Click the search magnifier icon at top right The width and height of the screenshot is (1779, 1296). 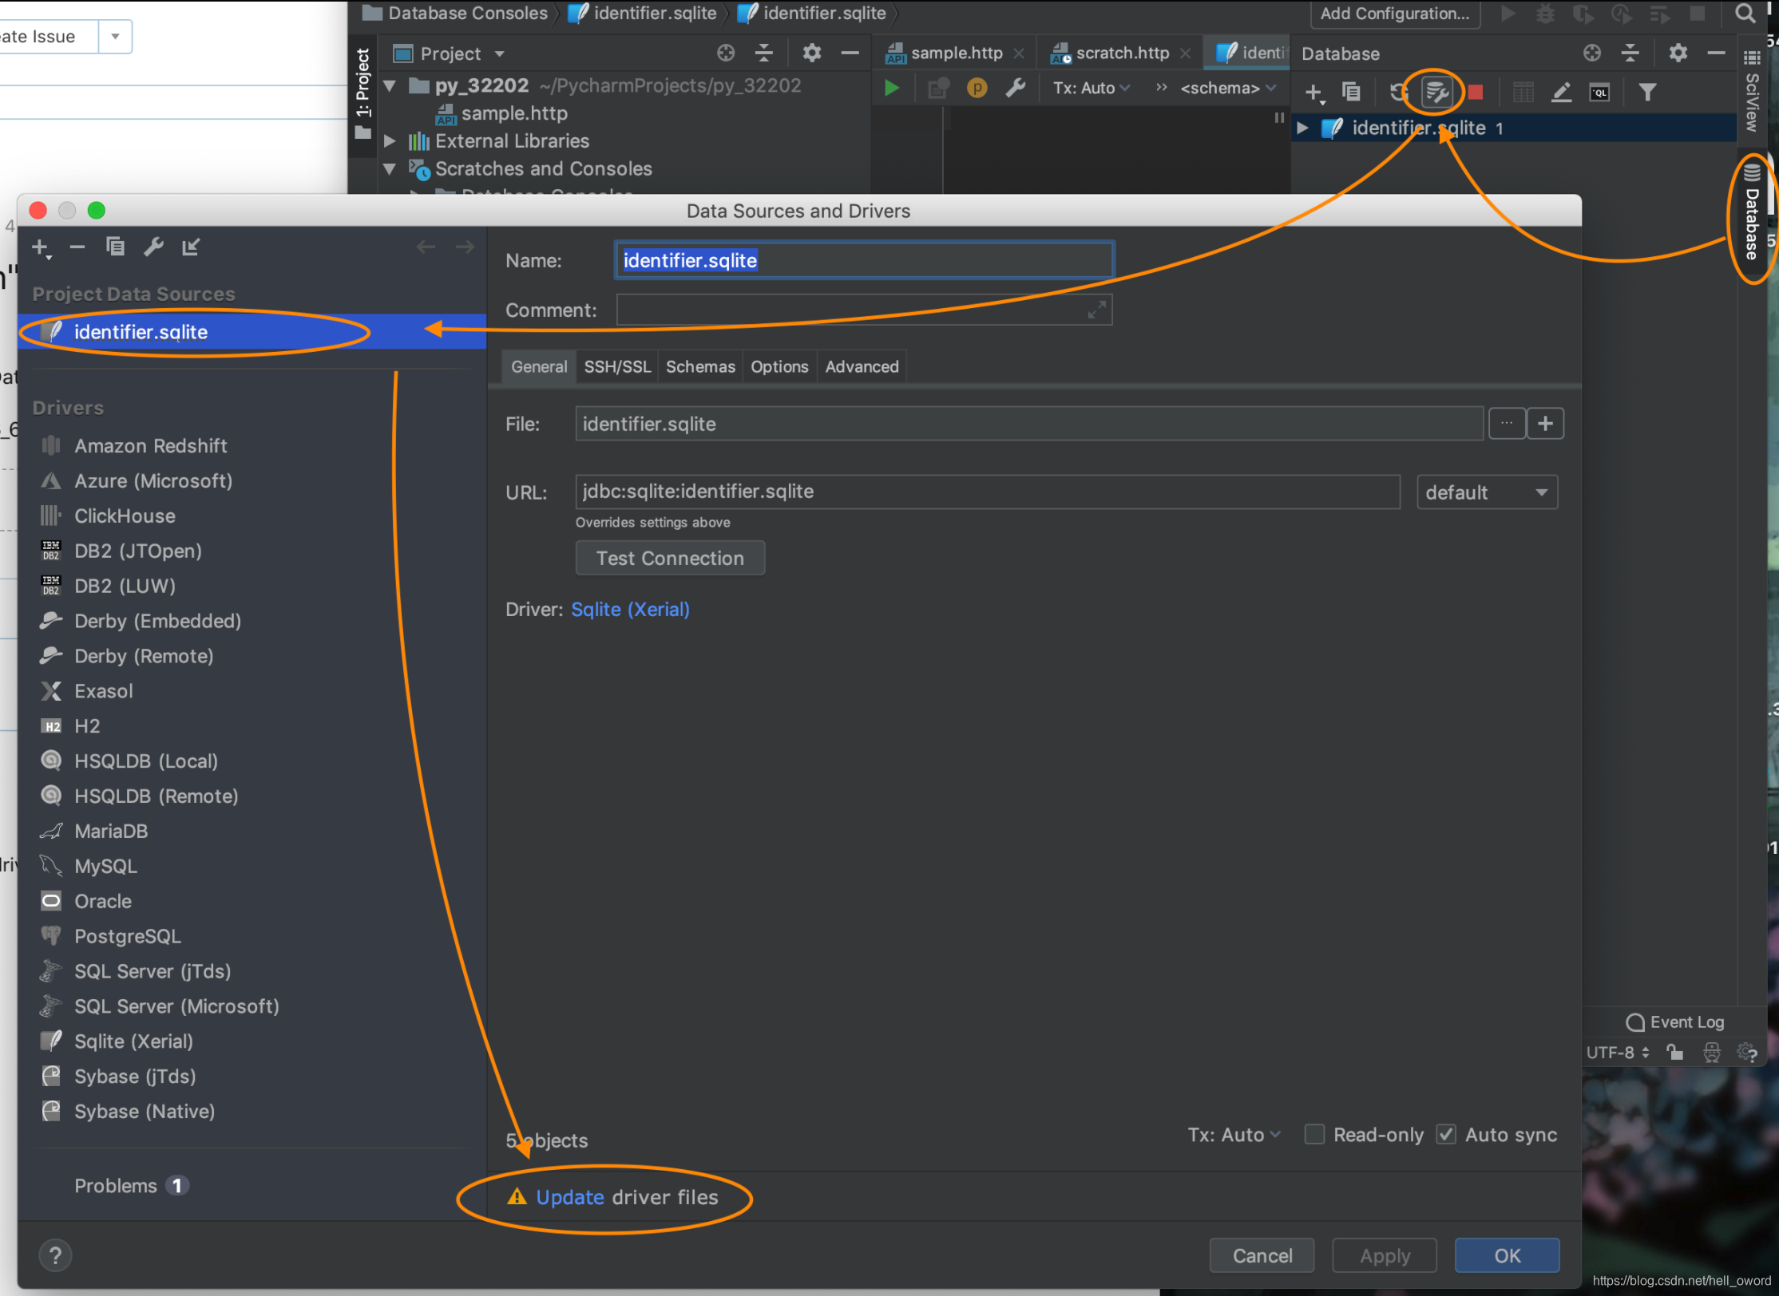pos(1745,14)
